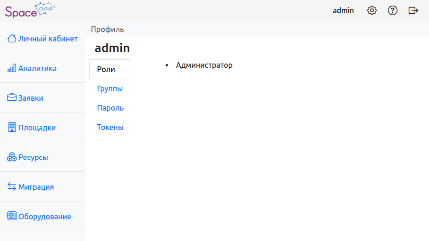Click the Space Cloud logo

pos(29,10)
